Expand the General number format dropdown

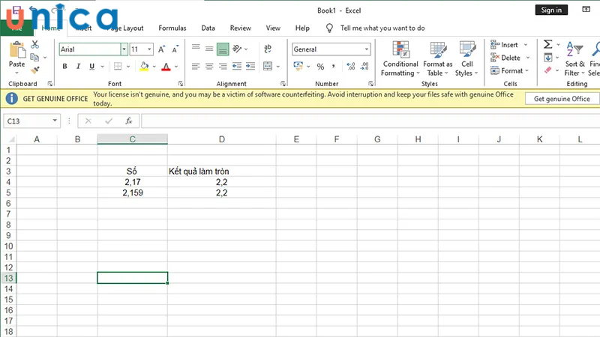tap(367, 49)
